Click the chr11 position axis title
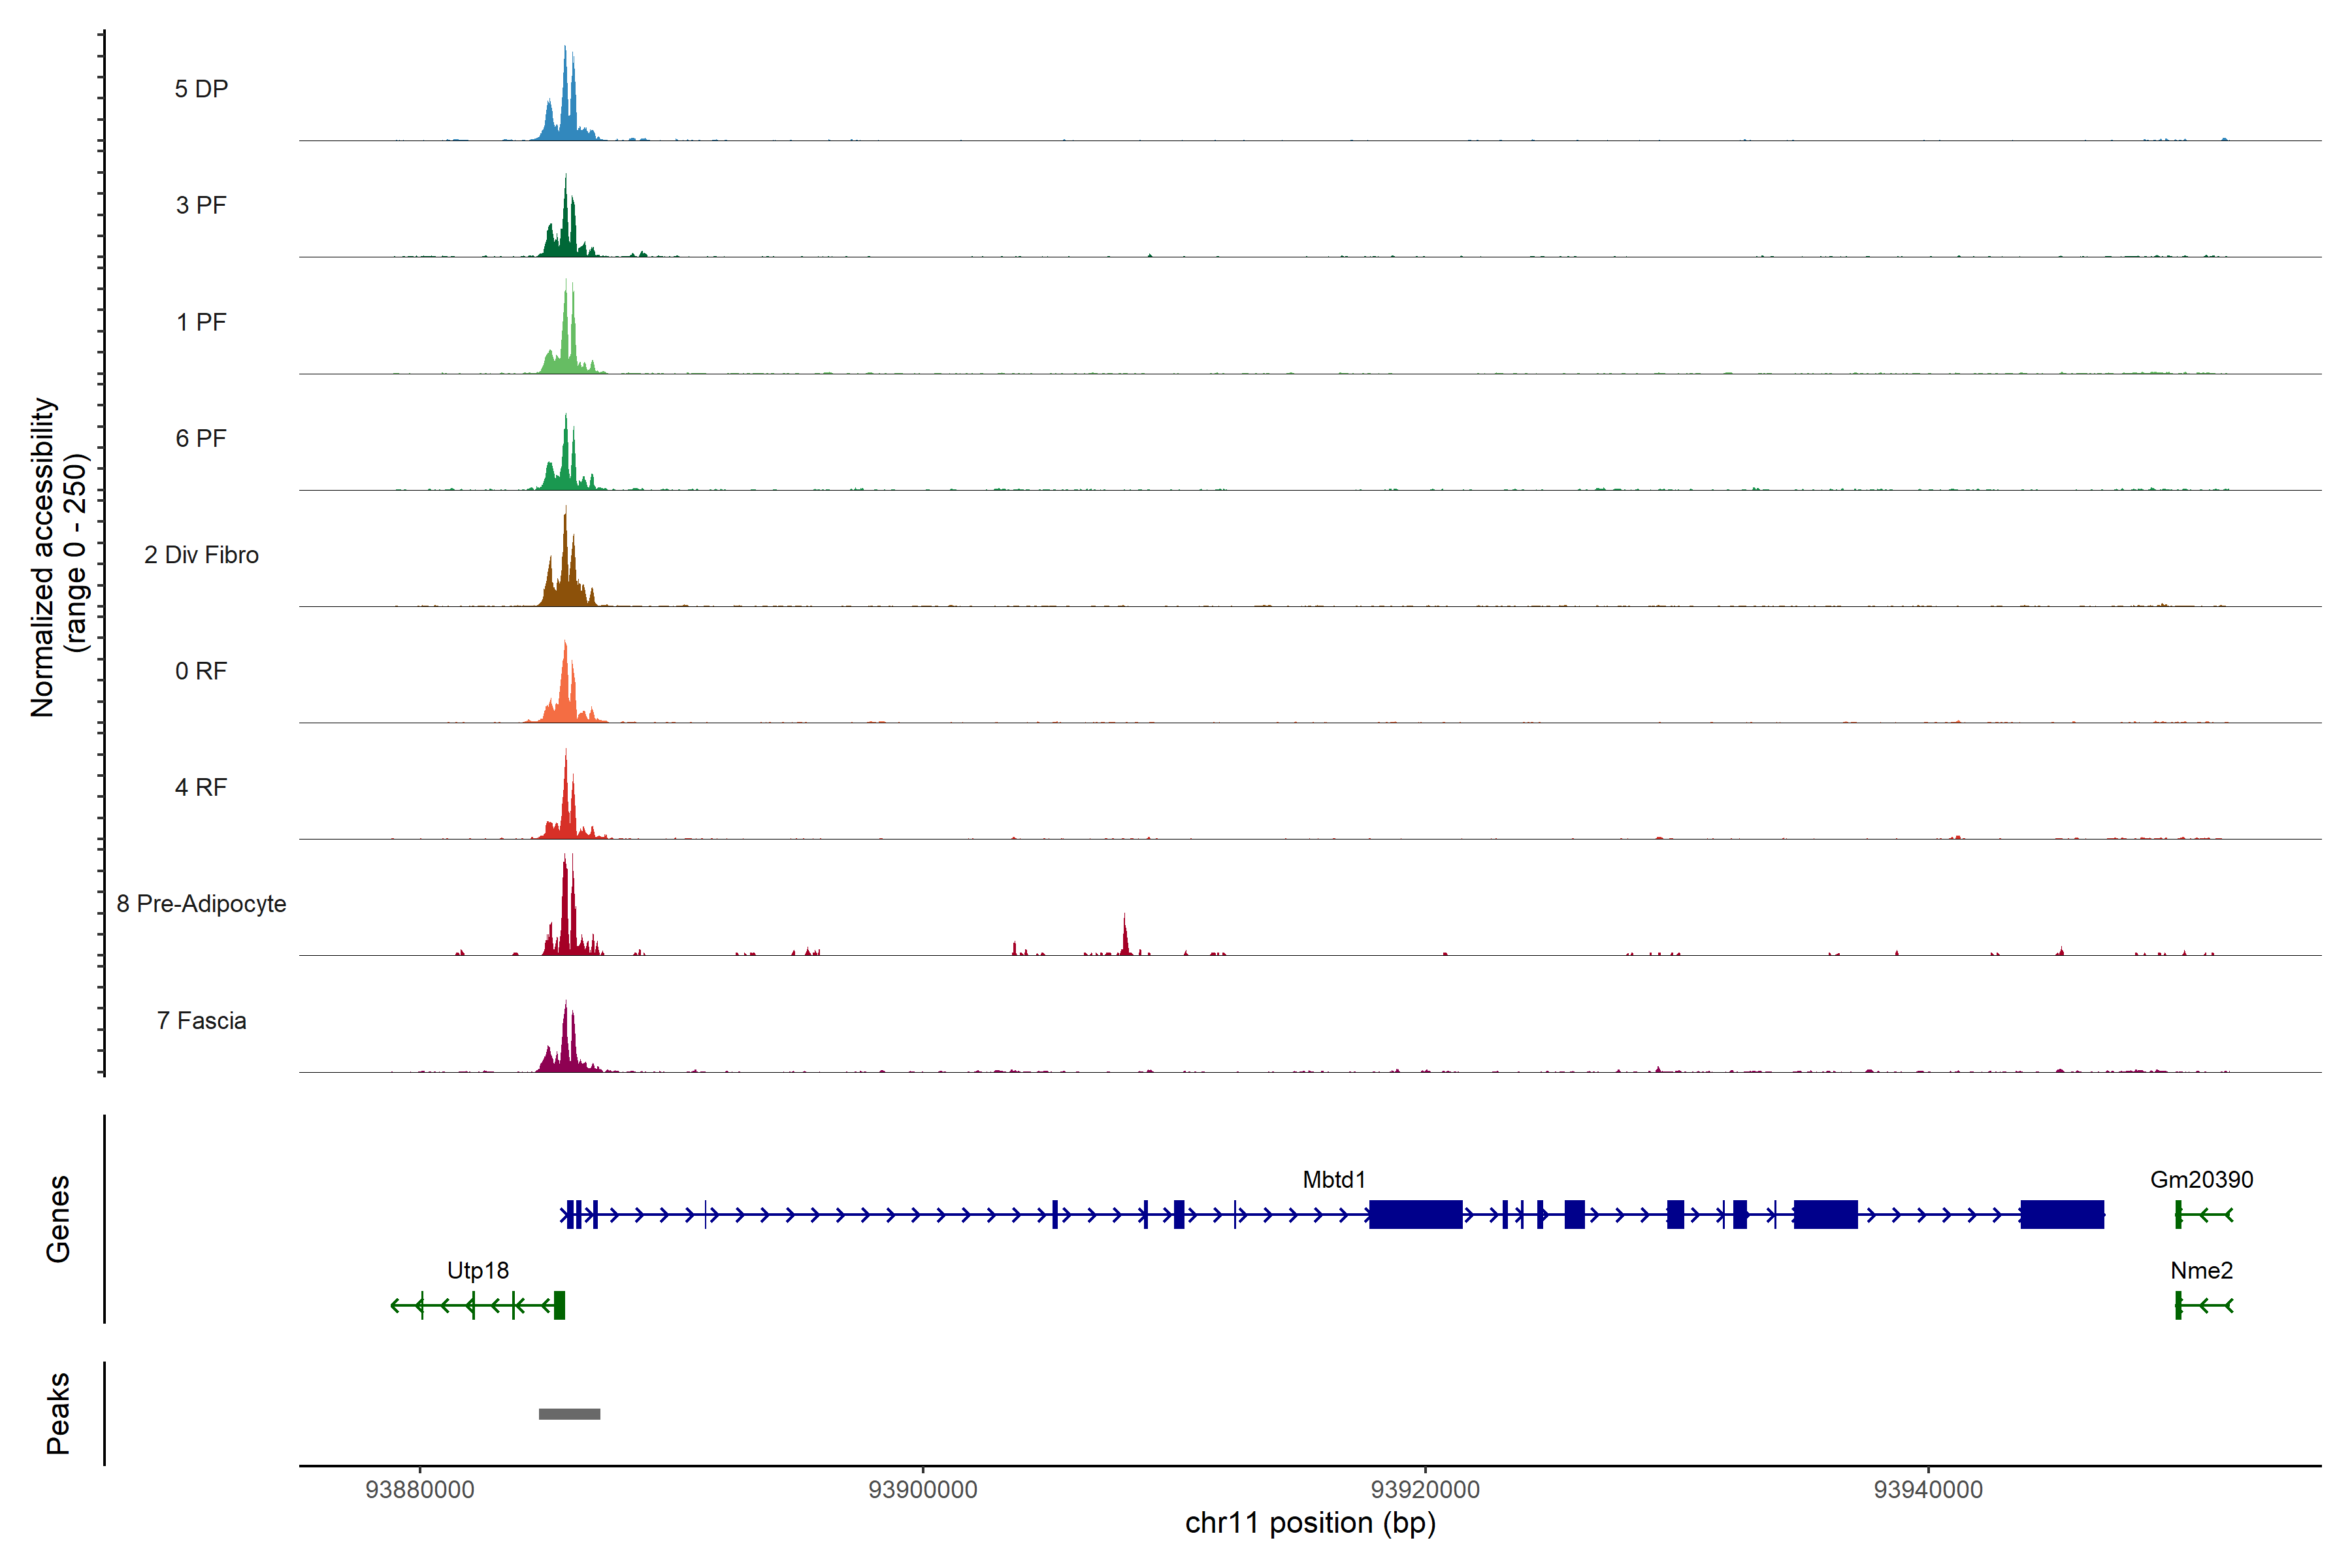 1310,1523
